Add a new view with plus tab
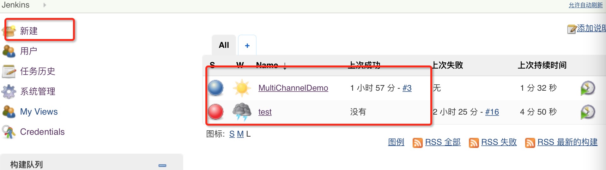 247,46
